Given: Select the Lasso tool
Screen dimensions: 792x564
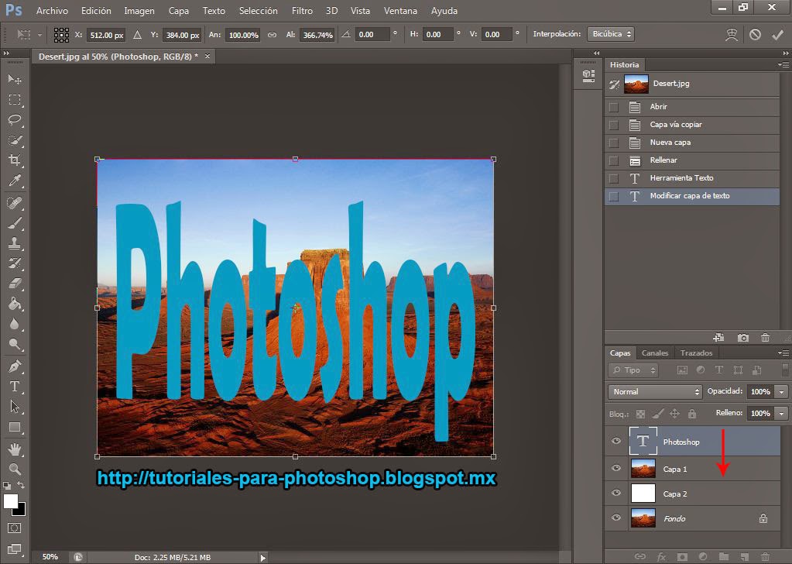Looking at the screenshot, I should click(15, 120).
